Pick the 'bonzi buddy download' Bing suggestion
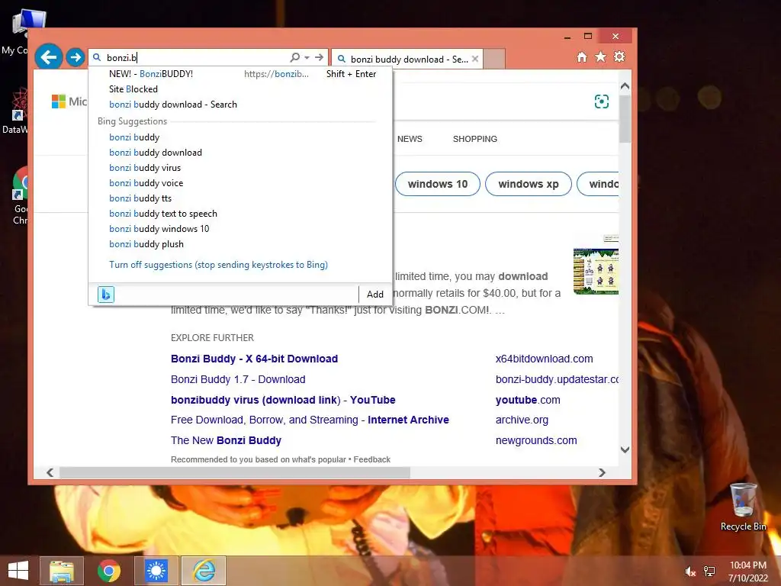The height and width of the screenshot is (586, 781). point(240,153)
